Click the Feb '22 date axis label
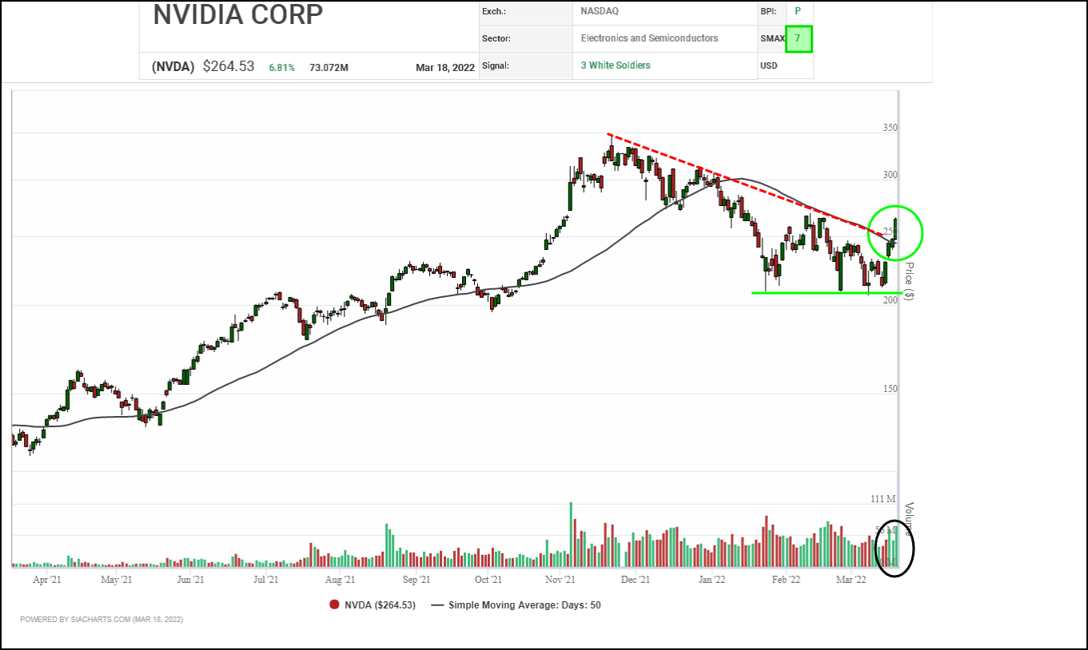 tap(787, 580)
